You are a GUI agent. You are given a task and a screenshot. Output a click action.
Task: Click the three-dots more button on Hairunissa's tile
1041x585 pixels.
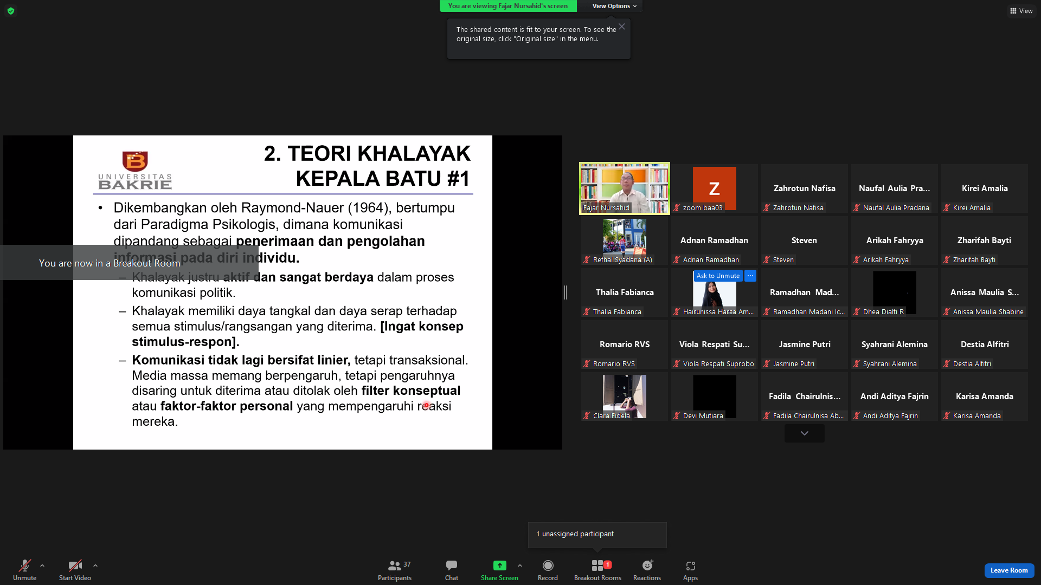click(750, 276)
